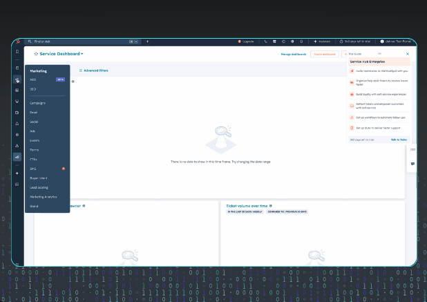Open the phone calling icon in top bar

(x=265, y=41)
